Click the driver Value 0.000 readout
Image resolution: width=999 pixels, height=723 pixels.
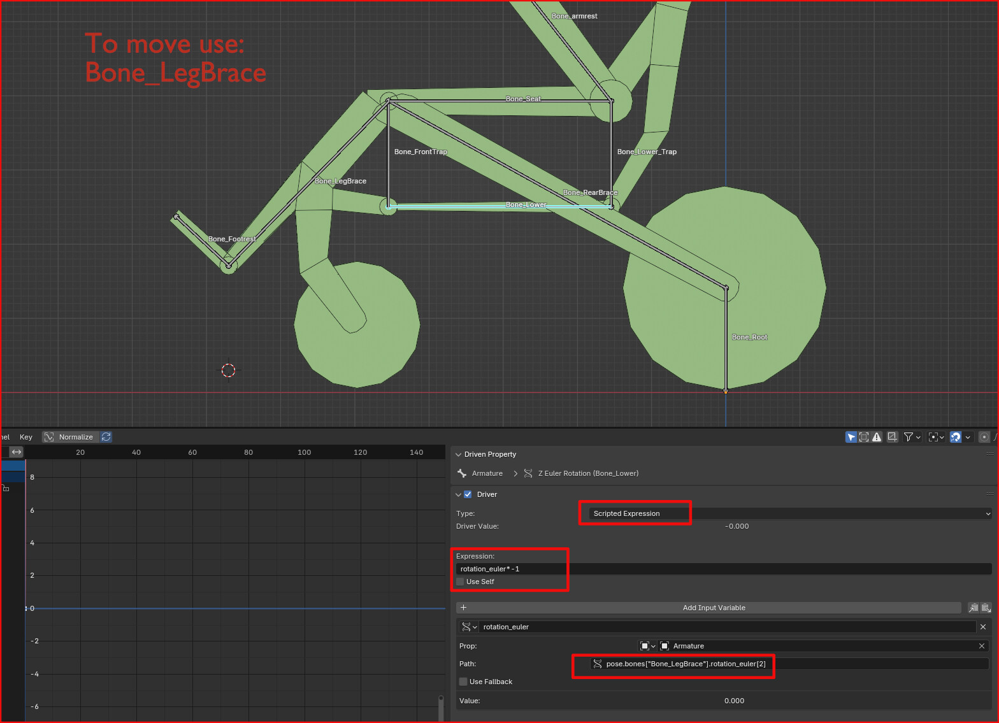click(734, 701)
